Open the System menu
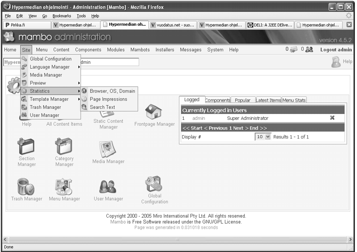The image size is (357, 252). click(215, 50)
